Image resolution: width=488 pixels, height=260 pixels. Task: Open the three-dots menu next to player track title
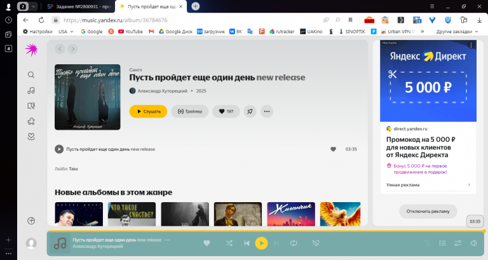(167, 240)
